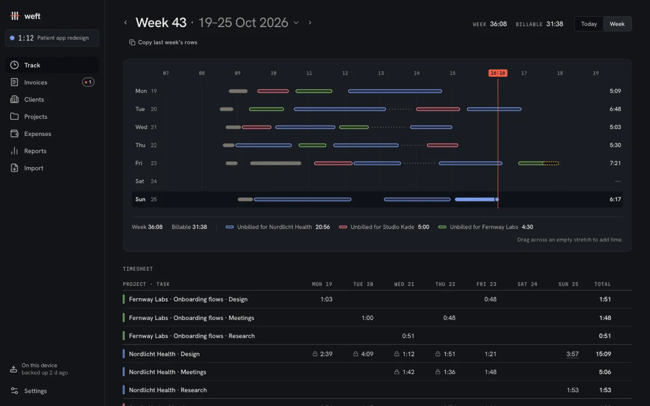Click the 15:09 Nordlicht Design row total
This screenshot has height=406, width=650.
point(603,354)
